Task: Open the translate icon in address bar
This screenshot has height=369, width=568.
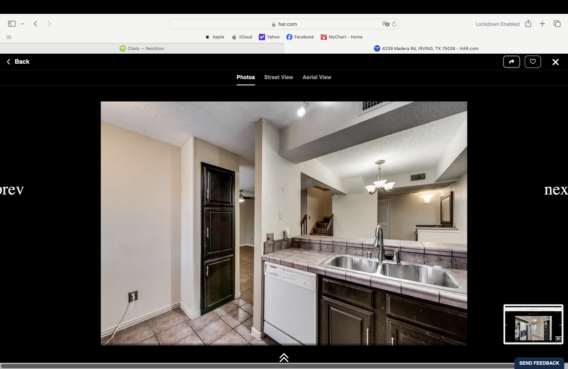Action: [385, 24]
